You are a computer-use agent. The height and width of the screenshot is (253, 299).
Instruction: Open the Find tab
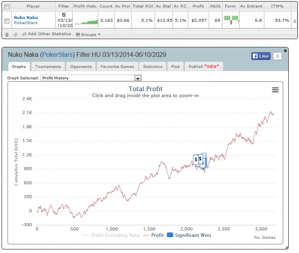(x=175, y=66)
